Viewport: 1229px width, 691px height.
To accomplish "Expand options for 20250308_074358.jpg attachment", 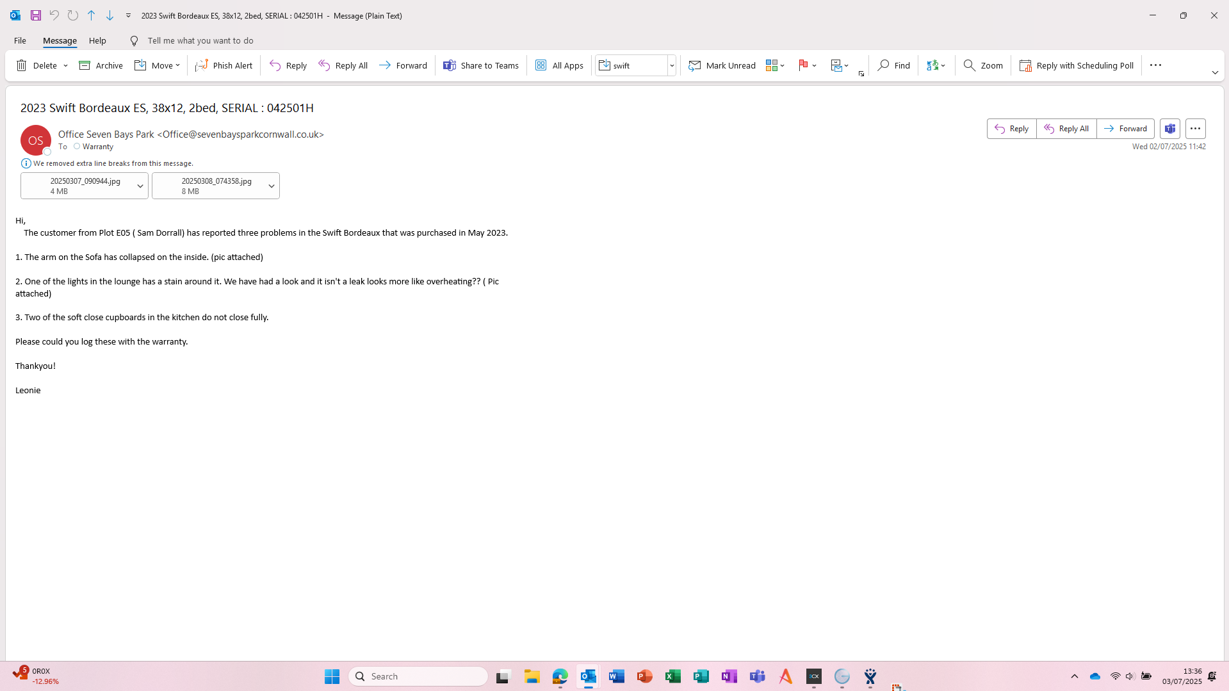I will pos(272,186).
